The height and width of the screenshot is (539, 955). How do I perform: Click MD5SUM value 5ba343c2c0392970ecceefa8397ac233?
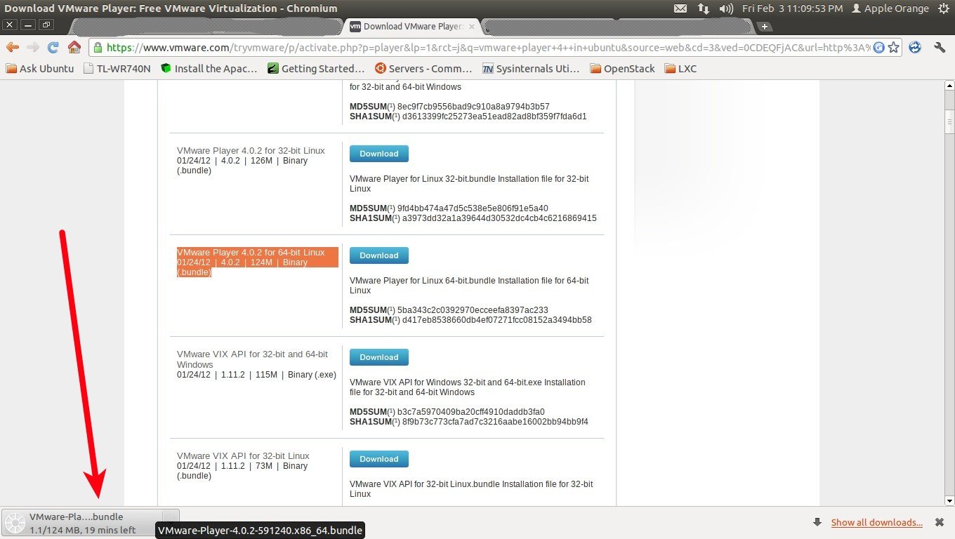[473, 310]
